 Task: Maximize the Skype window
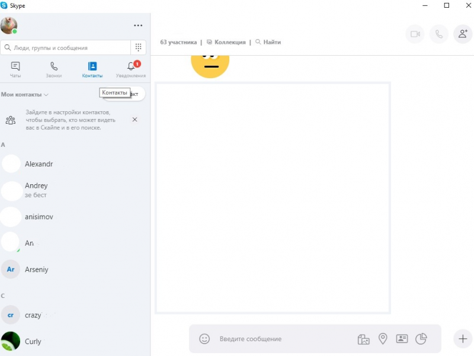click(x=447, y=5)
